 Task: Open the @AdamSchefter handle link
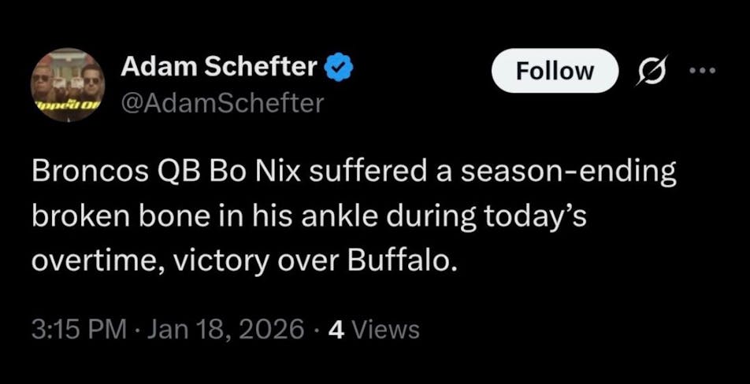(x=221, y=103)
